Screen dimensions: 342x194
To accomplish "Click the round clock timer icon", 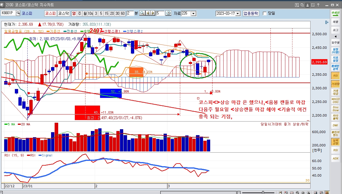I will click(x=168, y=13).
